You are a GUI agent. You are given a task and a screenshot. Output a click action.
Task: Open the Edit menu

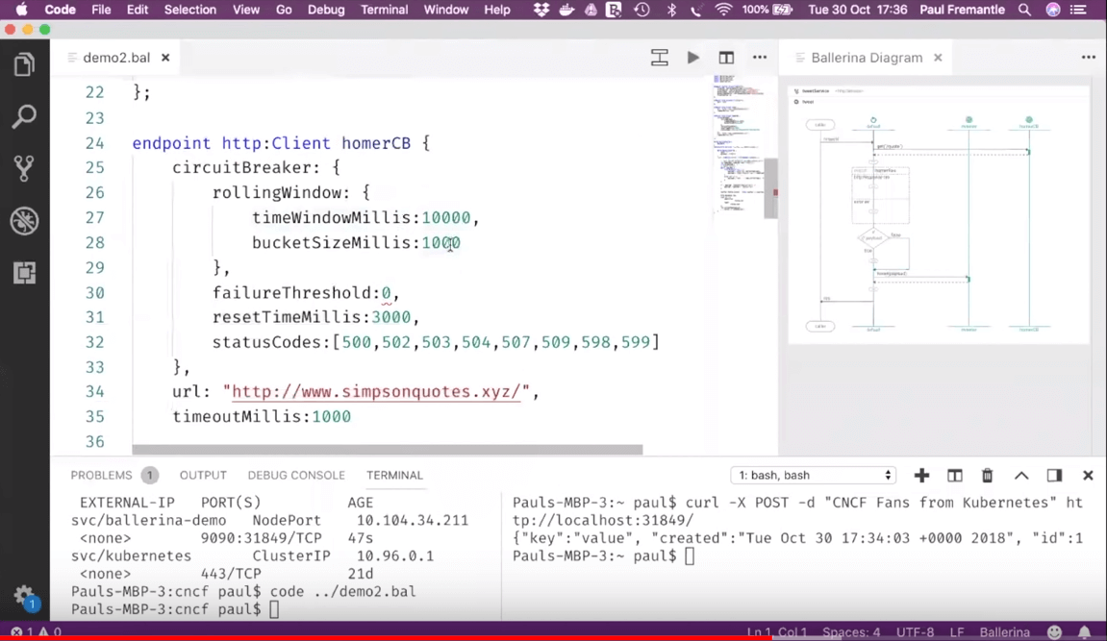(x=137, y=10)
